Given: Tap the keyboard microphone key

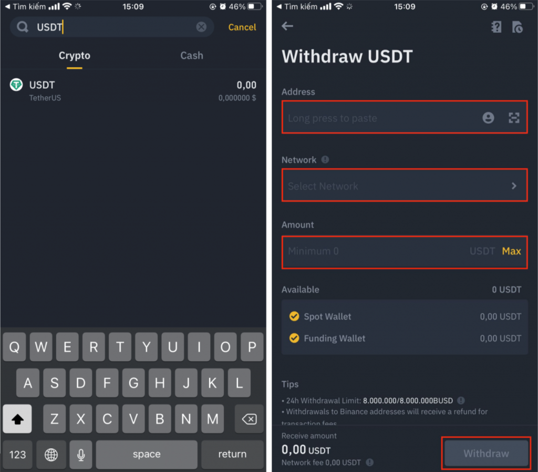Looking at the screenshot, I should coord(81,455).
